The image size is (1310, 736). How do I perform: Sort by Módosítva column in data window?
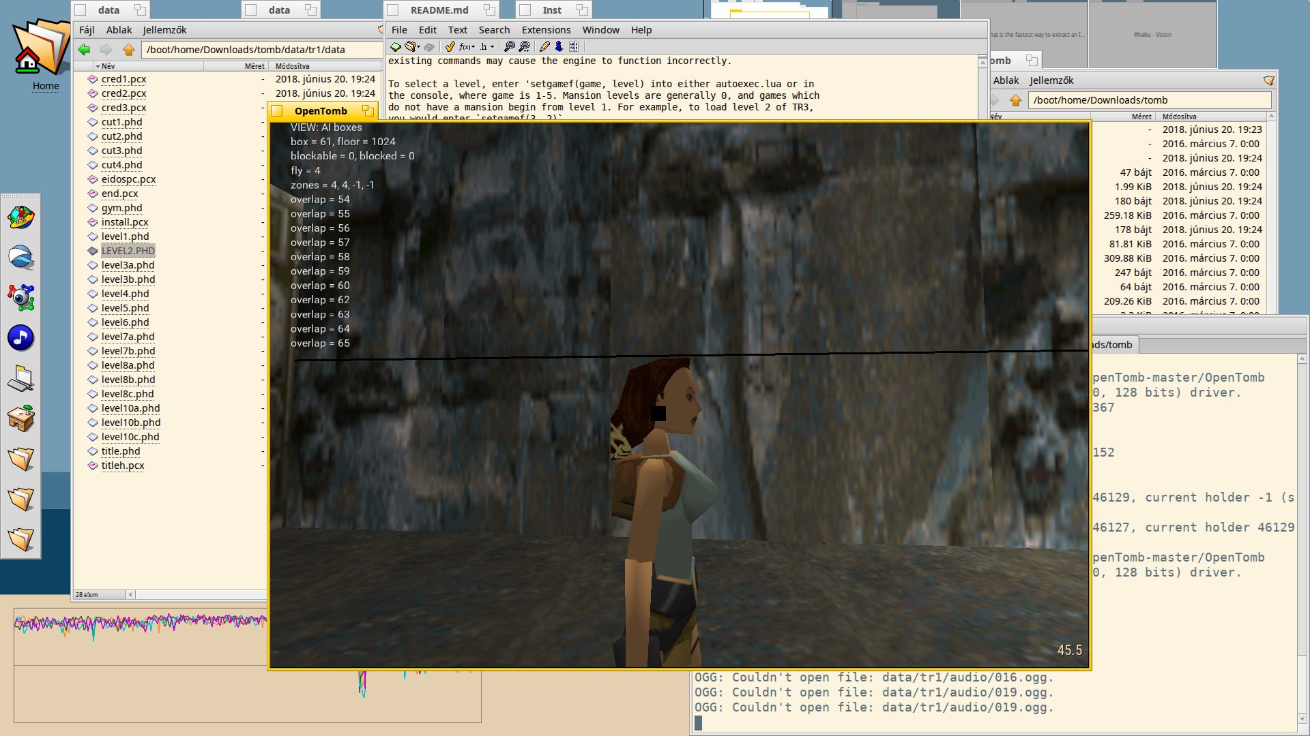coord(326,66)
